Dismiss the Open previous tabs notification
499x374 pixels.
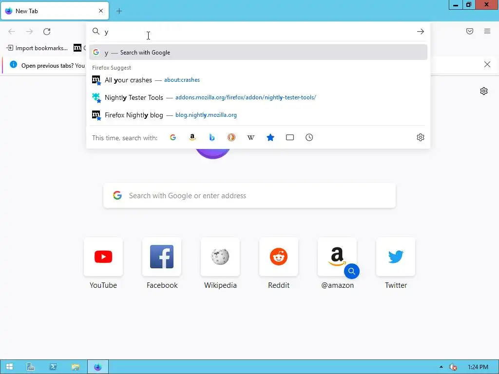(x=487, y=65)
